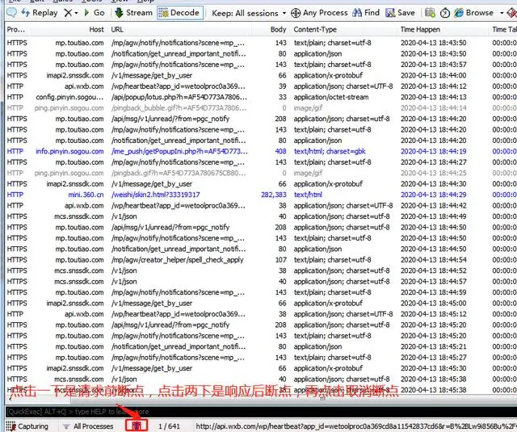This screenshot has width=517, height=432.
Task: Click into the QuickExec command box
Action: 260,412
